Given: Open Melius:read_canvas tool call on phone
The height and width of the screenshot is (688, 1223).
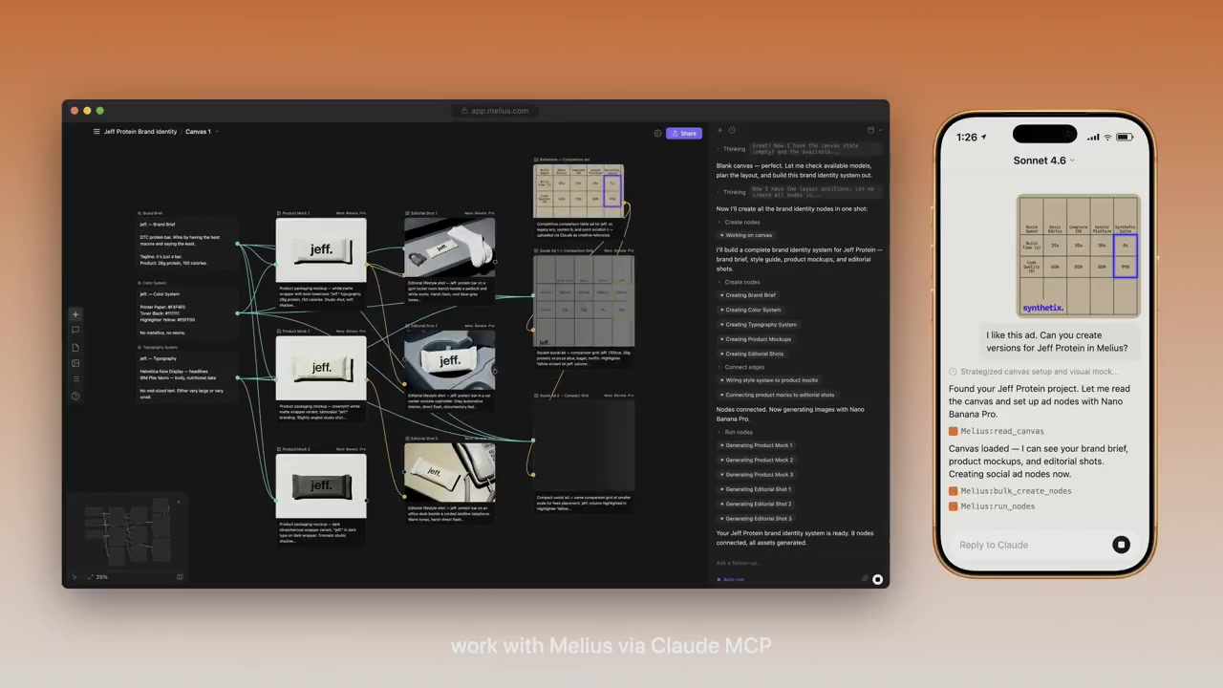Looking at the screenshot, I should pyautogui.click(x=996, y=431).
